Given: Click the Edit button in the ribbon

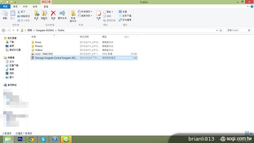Looking at the screenshot, I should pos(107,16).
